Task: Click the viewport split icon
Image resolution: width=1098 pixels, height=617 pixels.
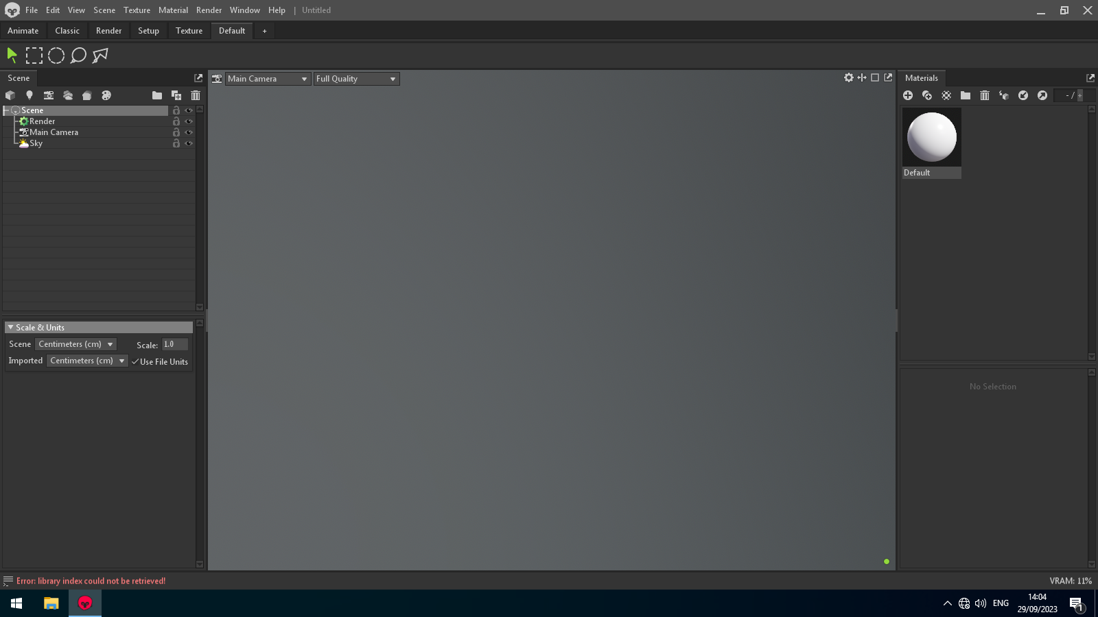Action: [862, 78]
